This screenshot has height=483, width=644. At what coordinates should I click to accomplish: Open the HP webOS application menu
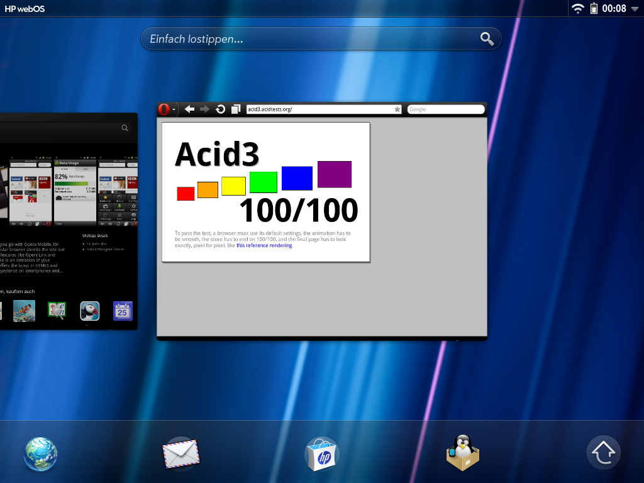point(25,9)
